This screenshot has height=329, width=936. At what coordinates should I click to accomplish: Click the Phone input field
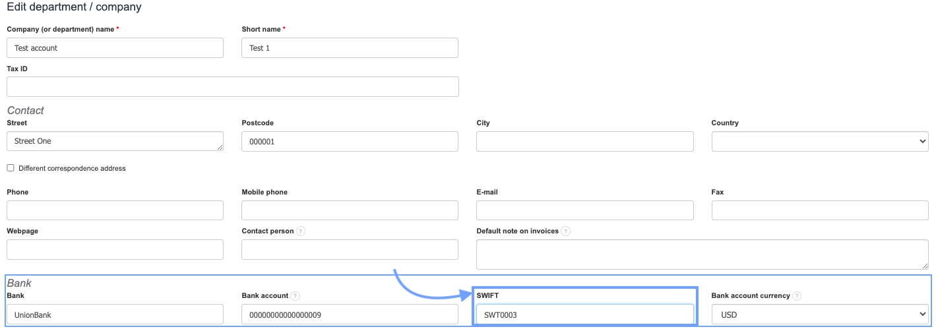pyautogui.click(x=115, y=210)
